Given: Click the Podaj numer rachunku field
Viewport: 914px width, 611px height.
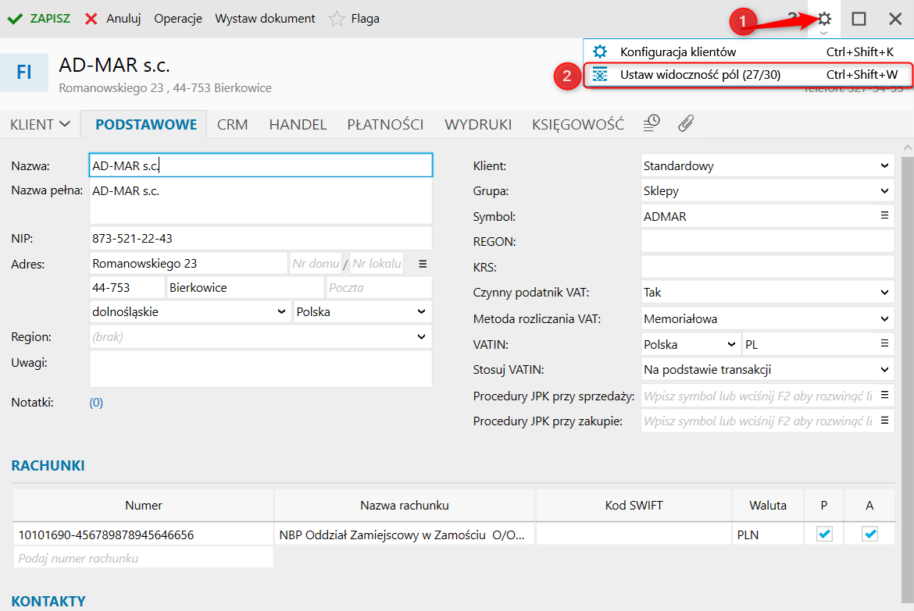Looking at the screenshot, I should pos(143,559).
